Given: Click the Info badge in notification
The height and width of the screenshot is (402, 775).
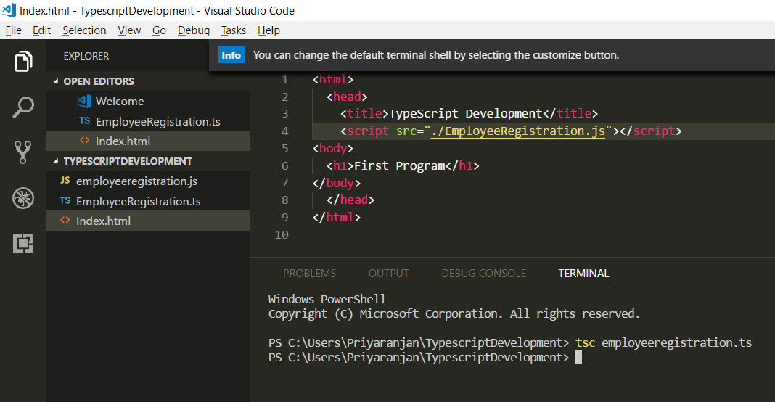Looking at the screenshot, I should [x=231, y=55].
